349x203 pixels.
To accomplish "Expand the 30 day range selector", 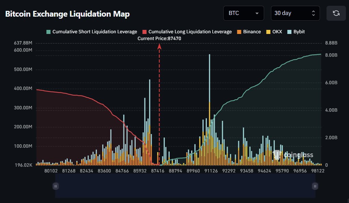I will (295, 13).
